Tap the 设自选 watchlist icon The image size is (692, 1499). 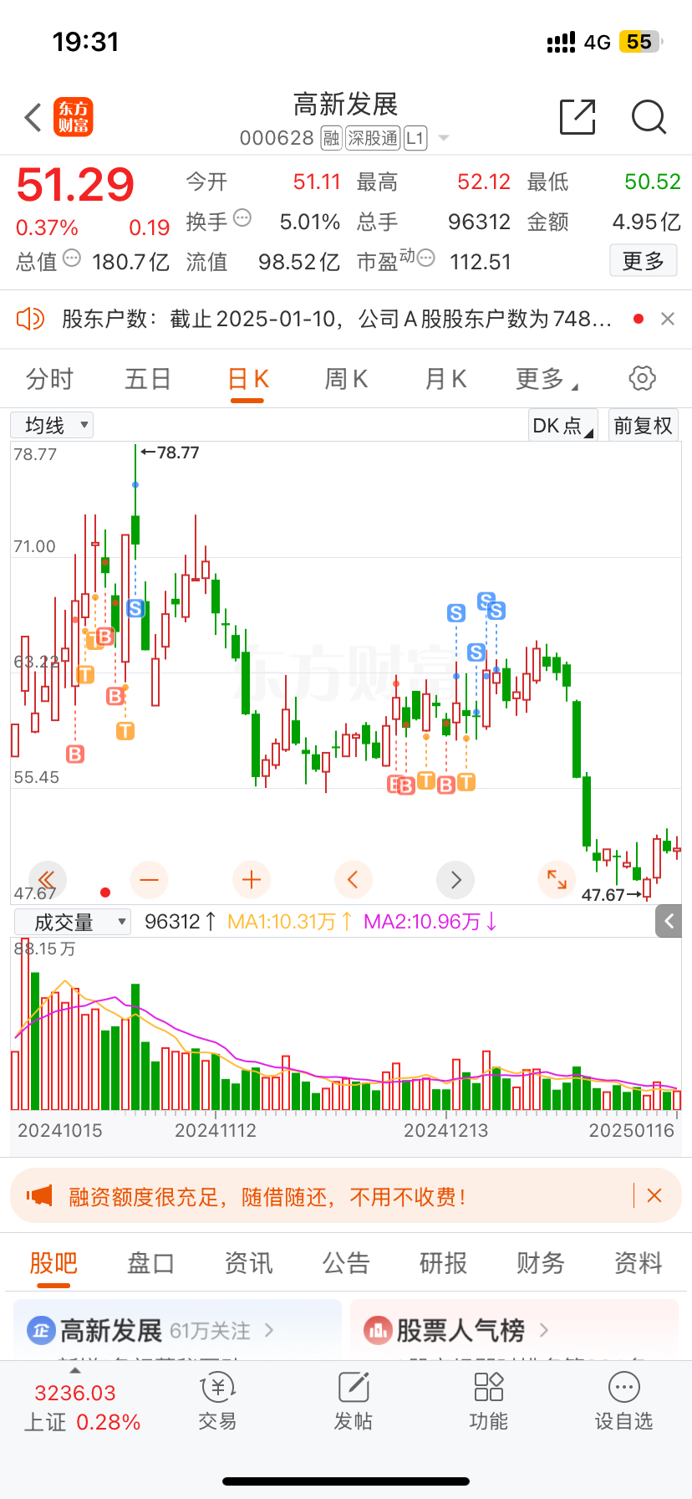(624, 1401)
